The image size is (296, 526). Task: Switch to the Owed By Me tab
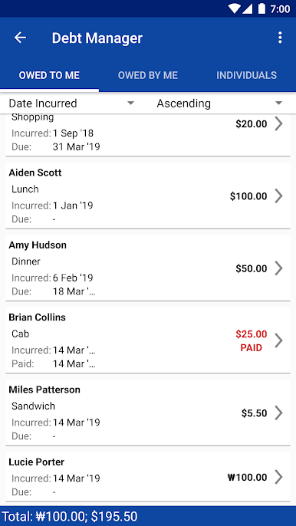148,75
